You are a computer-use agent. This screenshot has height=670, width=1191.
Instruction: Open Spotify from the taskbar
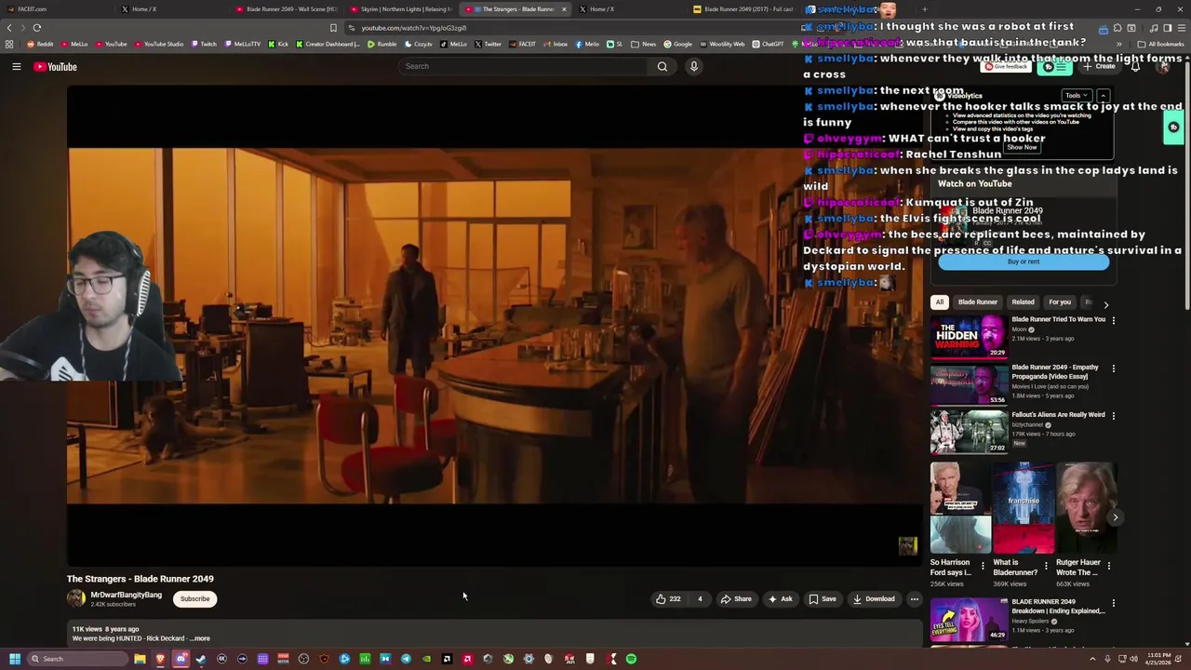pyautogui.click(x=631, y=659)
